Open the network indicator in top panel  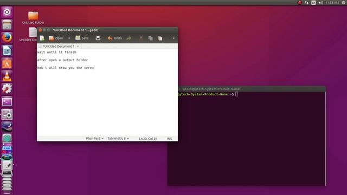(306, 3)
